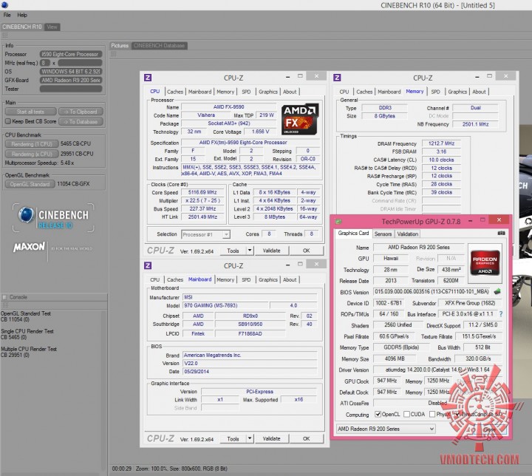
Task: Click the Cinebench Release 10 logo
Action: pos(53,217)
